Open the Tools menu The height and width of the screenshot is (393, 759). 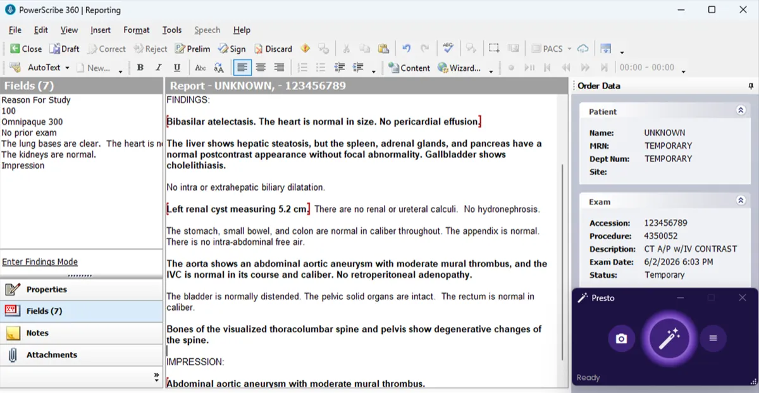click(x=172, y=30)
